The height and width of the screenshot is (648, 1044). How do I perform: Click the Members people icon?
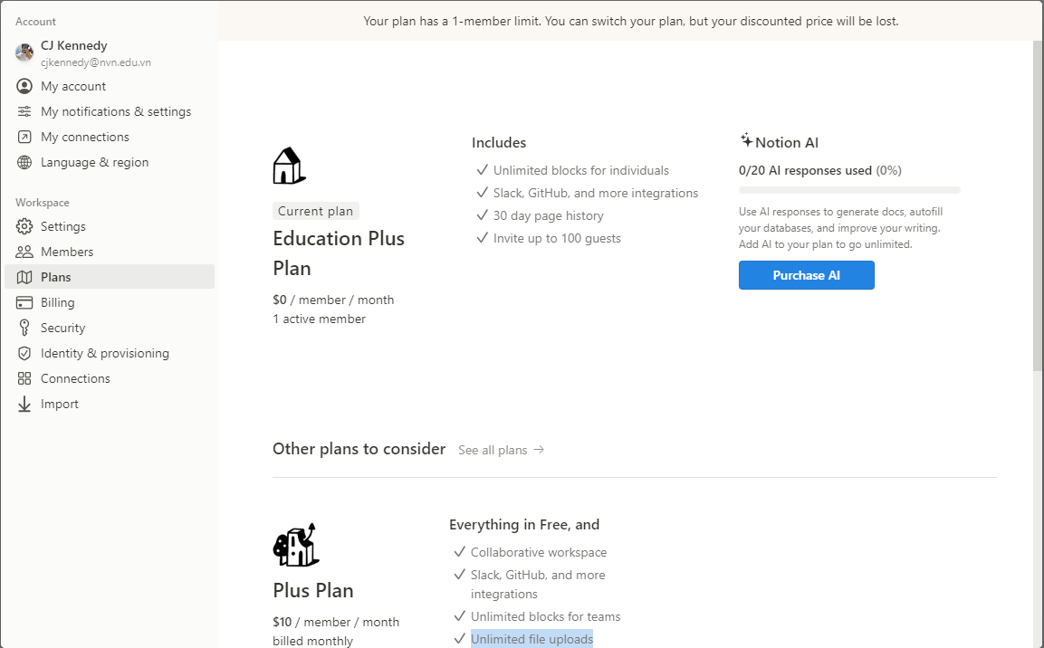click(x=24, y=252)
